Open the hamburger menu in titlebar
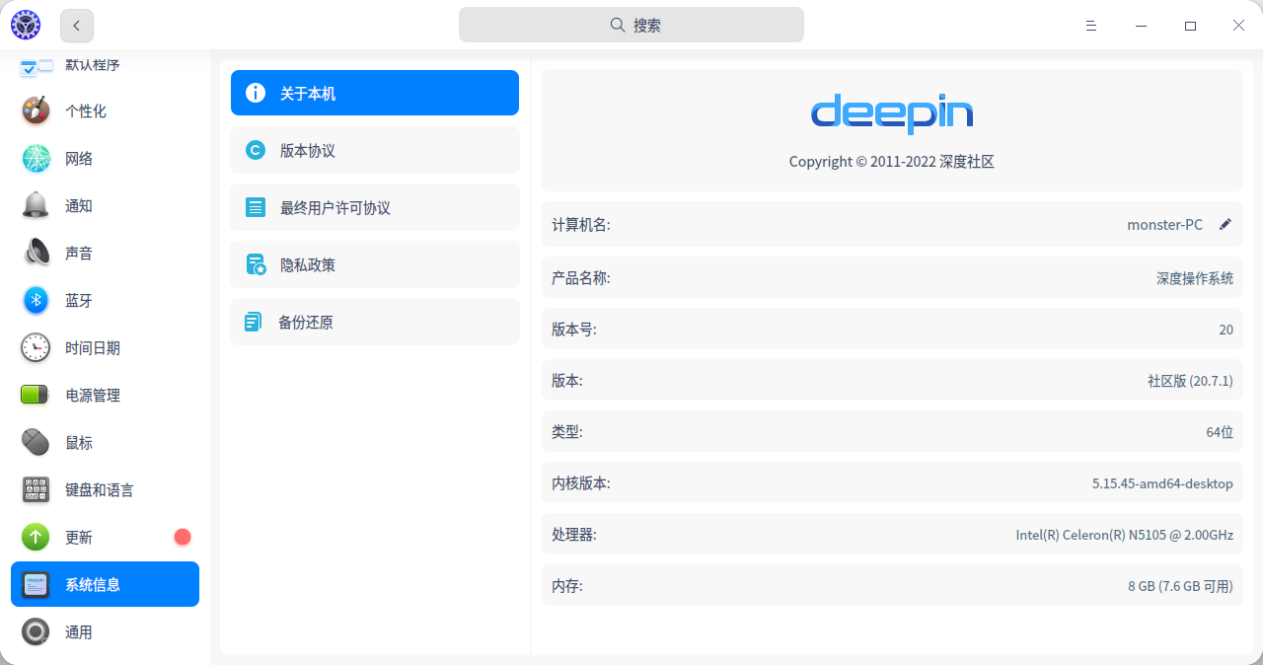1263x665 pixels. coord(1091,25)
